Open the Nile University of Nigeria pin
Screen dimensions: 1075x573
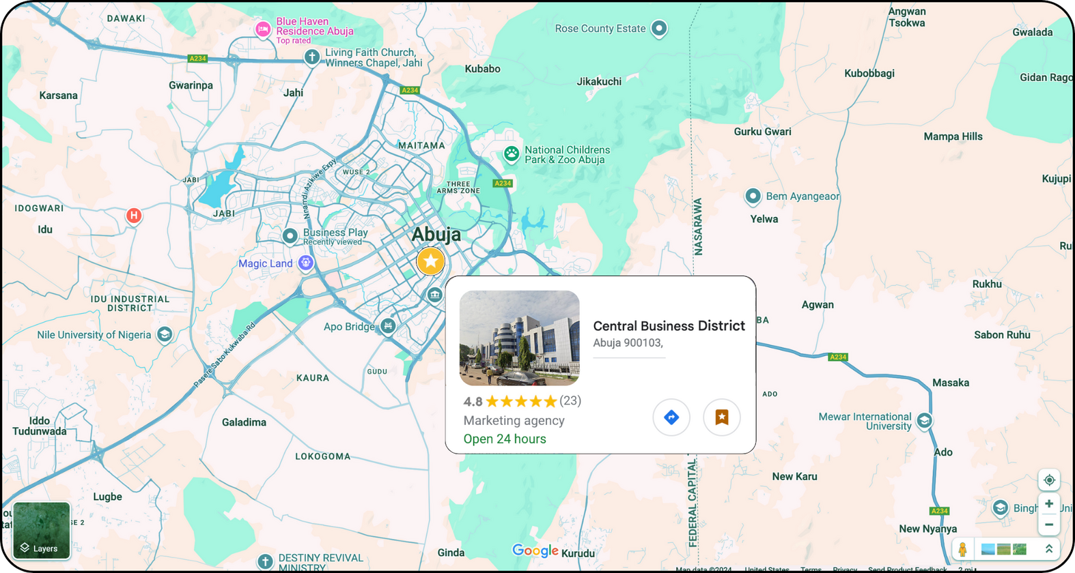[164, 334]
